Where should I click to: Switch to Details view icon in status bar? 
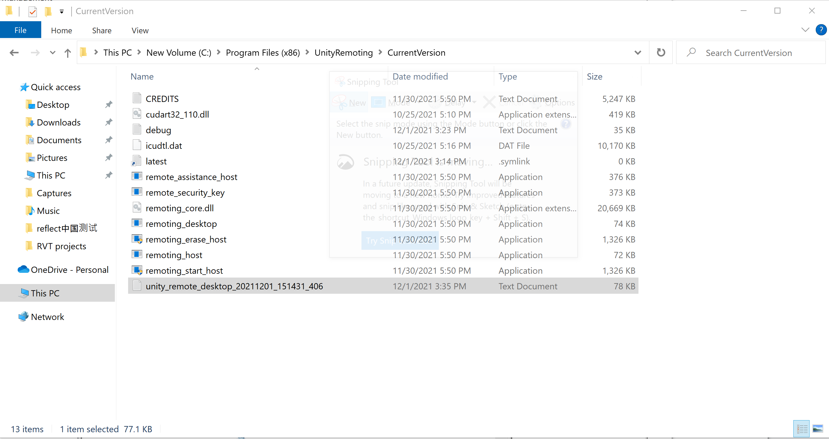point(801,429)
